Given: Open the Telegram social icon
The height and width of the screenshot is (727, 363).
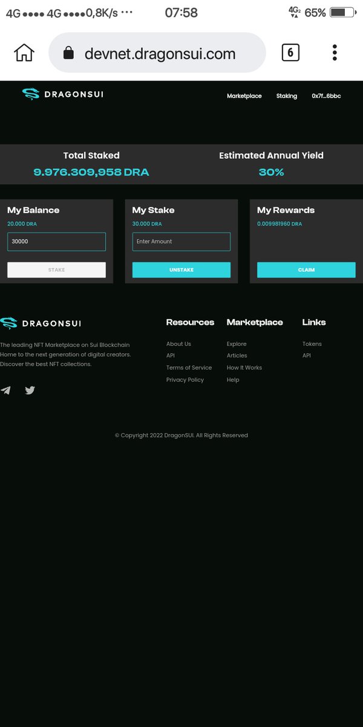Looking at the screenshot, I should pyautogui.click(x=5, y=390).
